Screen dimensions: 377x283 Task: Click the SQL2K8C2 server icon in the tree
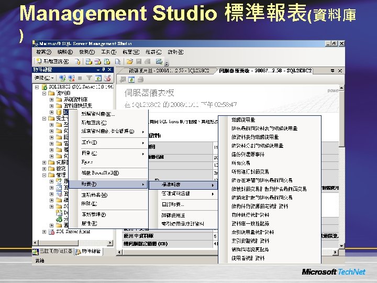pyautogui.click(x=45, y=87)
